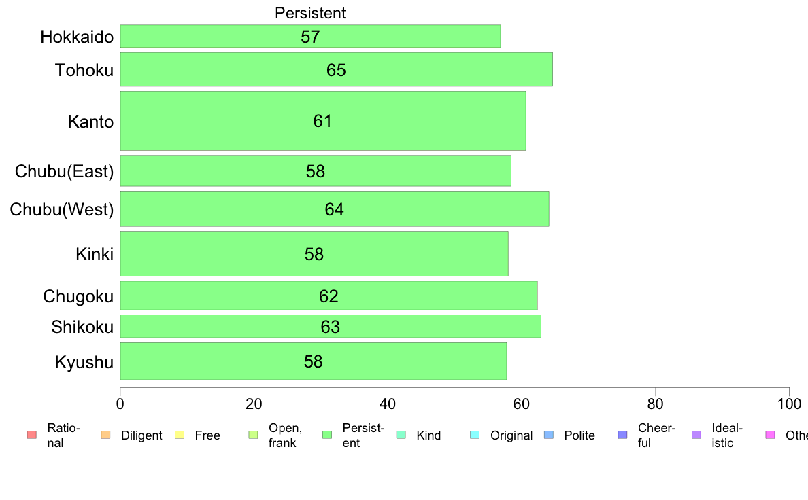The image size is (808, 500).
Task: Select the Cheerful legend swatch
Action: (622, 435)
